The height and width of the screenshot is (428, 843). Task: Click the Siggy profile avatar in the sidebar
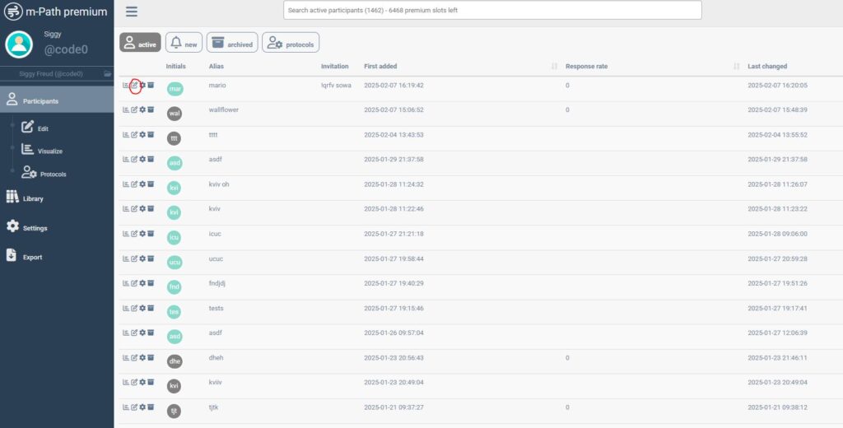(18, 44)
